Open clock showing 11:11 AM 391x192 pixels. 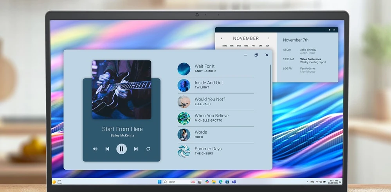click(333, 182)
